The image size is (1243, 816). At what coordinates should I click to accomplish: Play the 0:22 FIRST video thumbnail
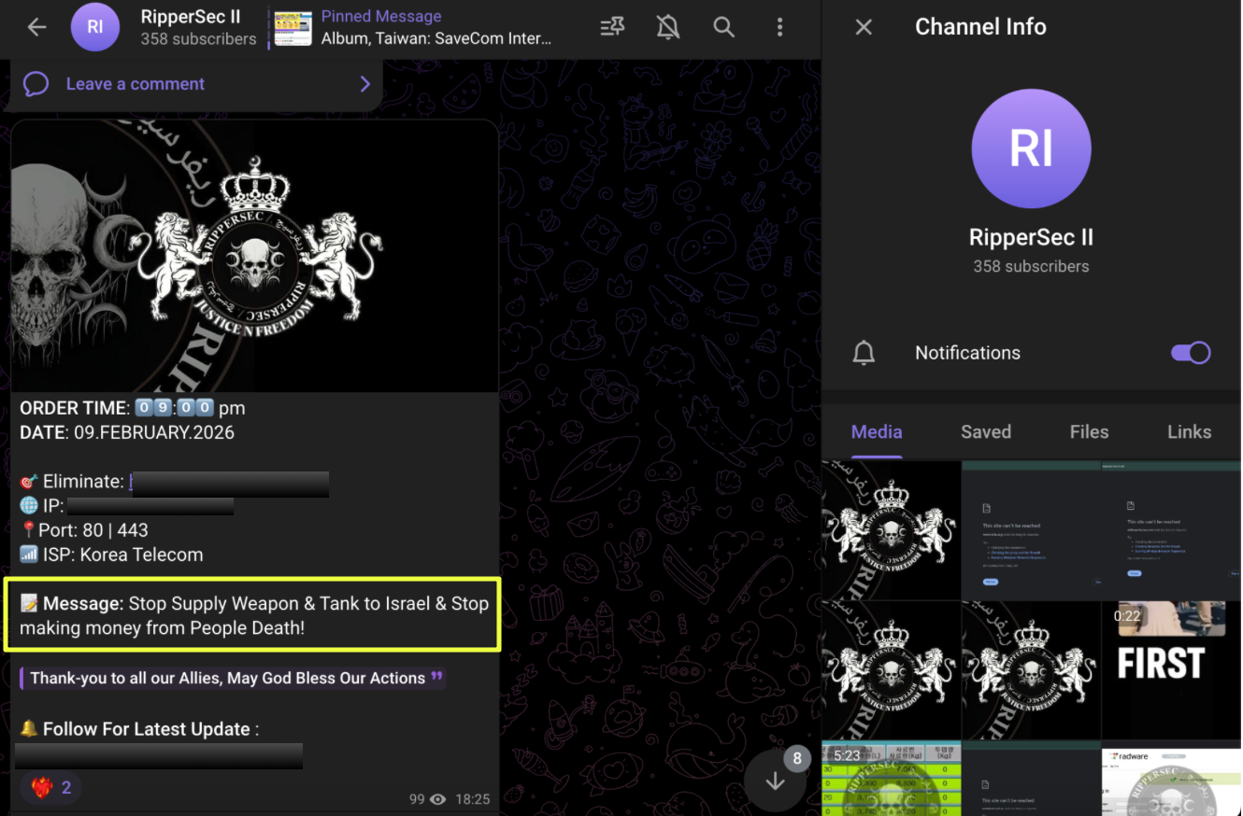[1171, 669]
